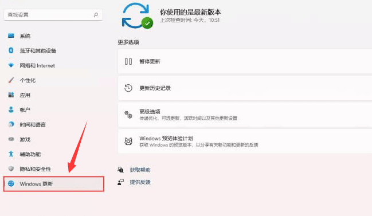This screenshot has width=372, height=216.
Task: Click the shield icon for 隐私和安全性
Action: [11, 168]
